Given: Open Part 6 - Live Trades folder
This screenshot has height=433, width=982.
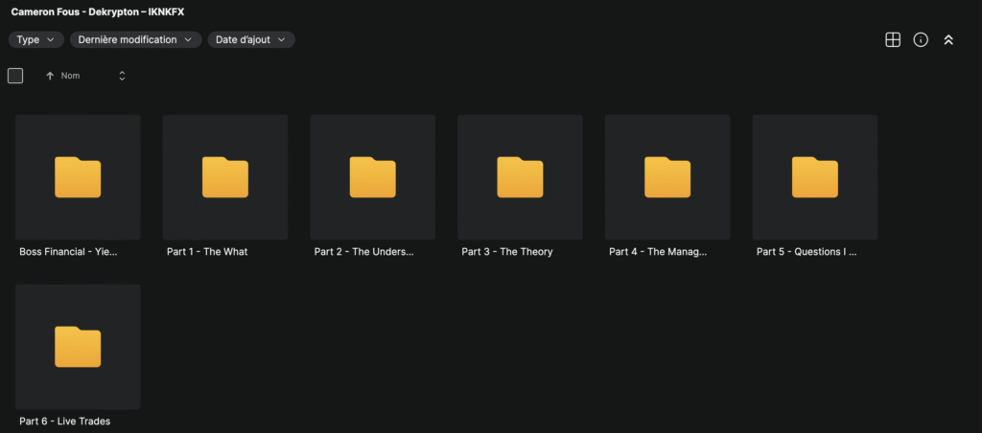Looking at the screenshot, I should click(x=78, y=347).
